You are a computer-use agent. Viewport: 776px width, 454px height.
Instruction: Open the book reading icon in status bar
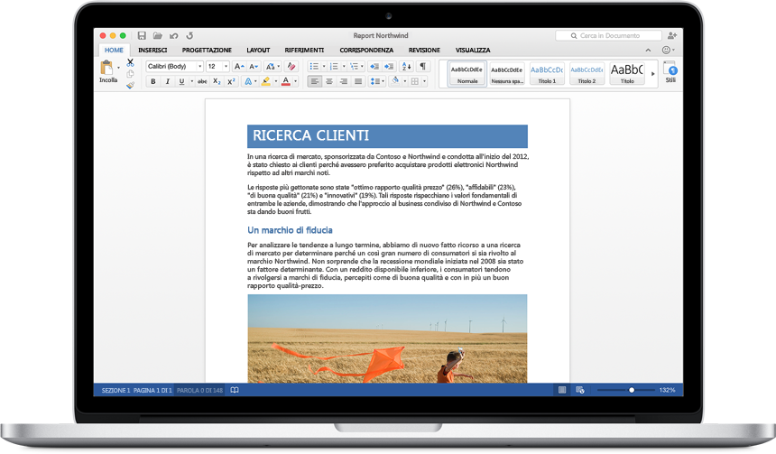point(235,390)
